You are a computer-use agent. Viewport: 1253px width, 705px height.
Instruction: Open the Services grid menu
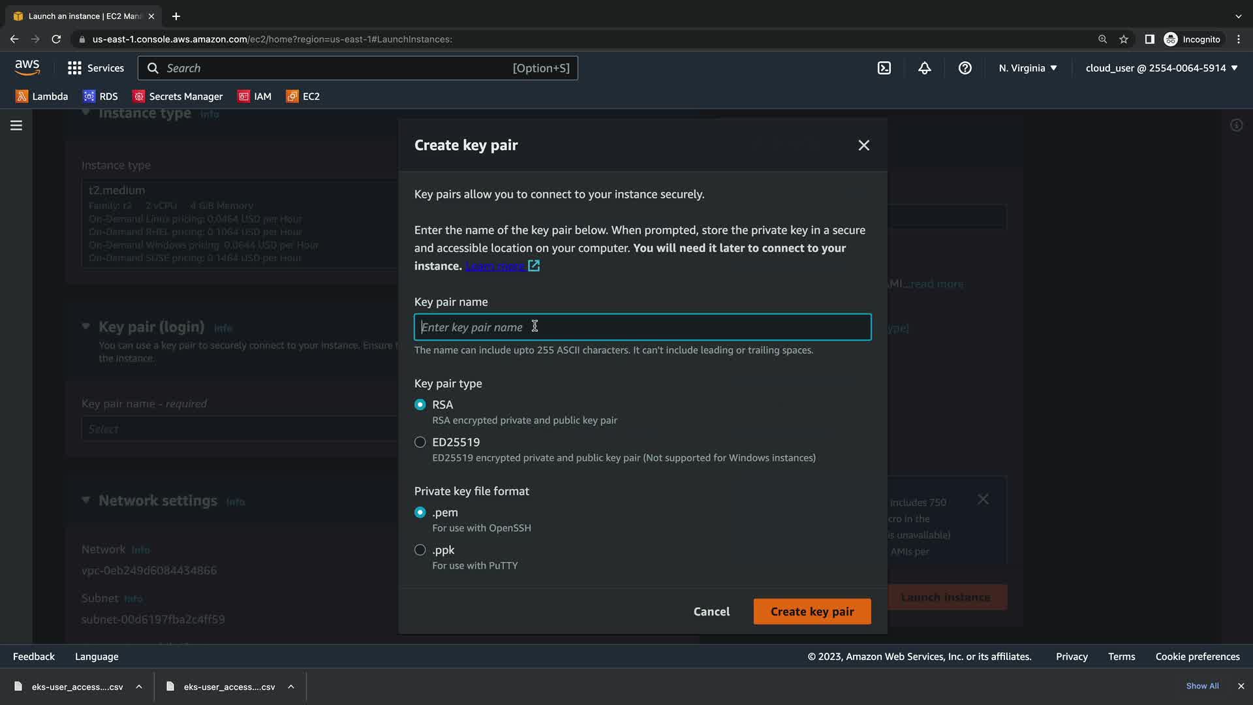click(95, 68)
